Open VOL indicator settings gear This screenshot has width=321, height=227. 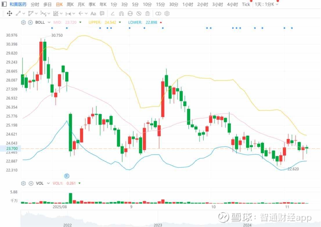pos(23,183)
